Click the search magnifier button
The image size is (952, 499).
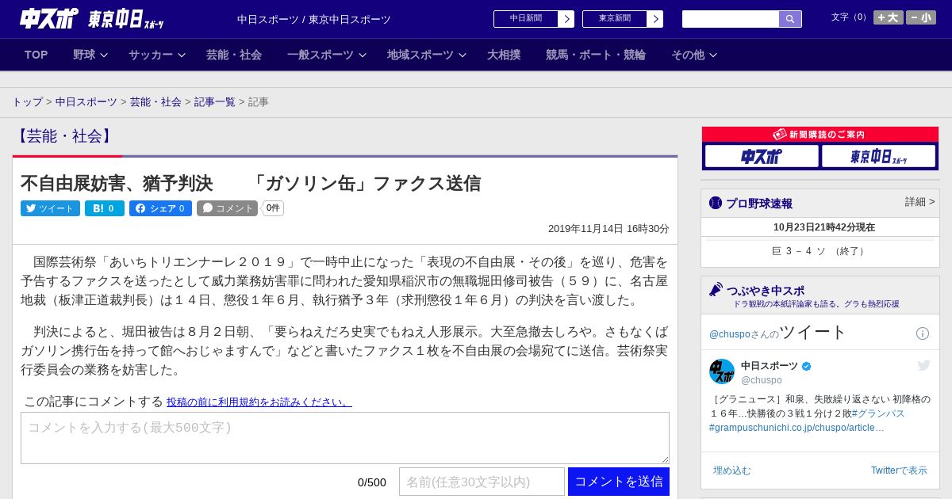coord(790,19)
